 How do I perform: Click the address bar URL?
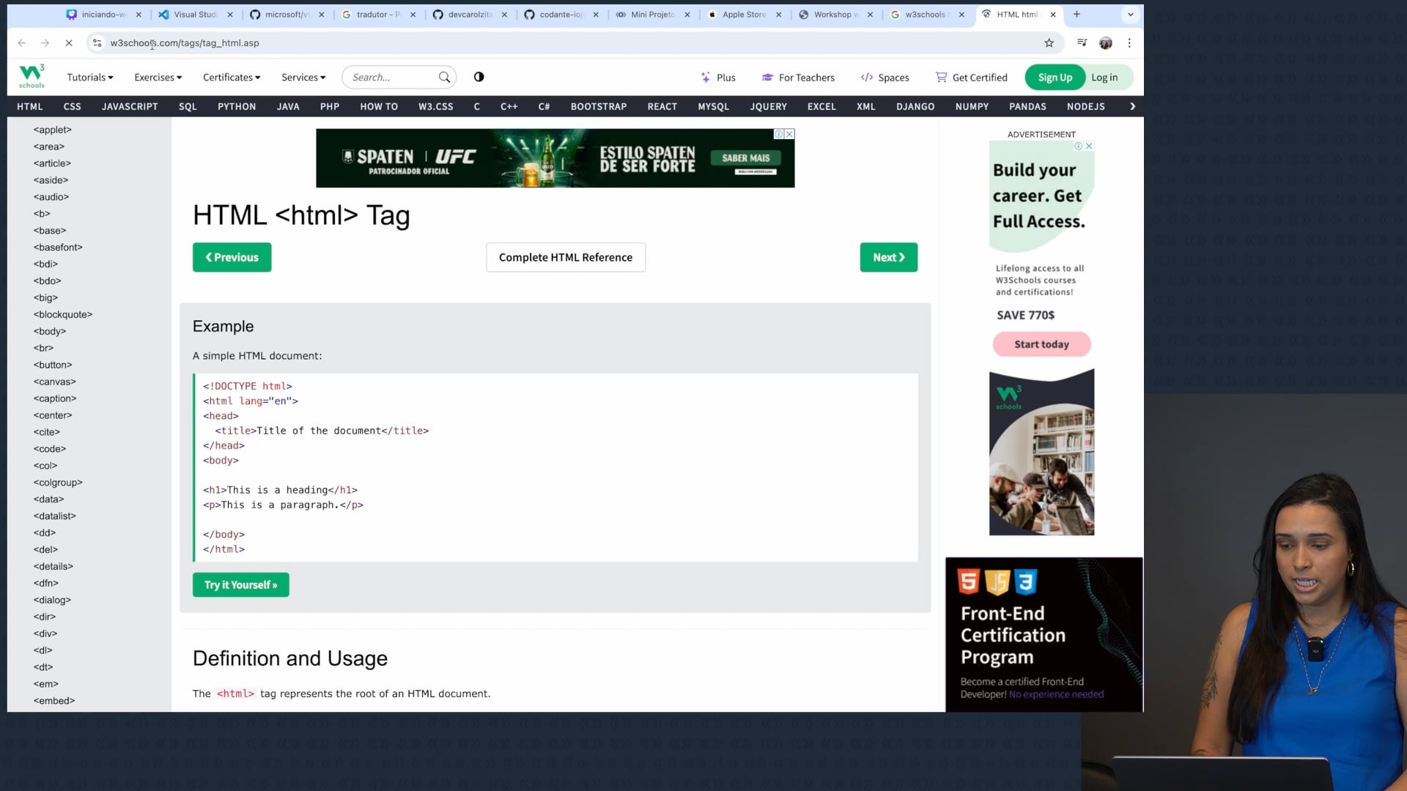point(185,43)
